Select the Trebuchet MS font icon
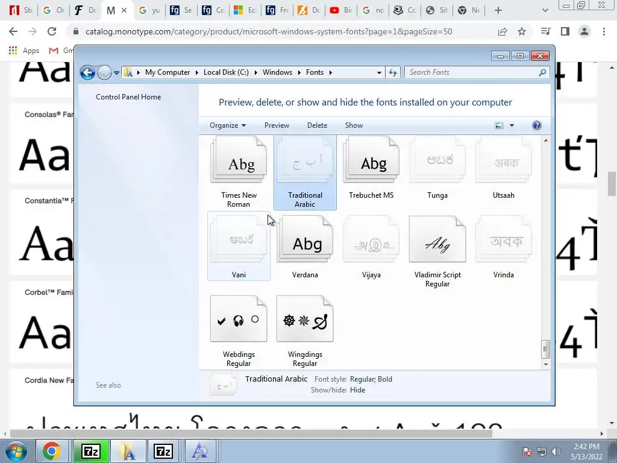This screenshot has width=617, height=463. (371, 159)
